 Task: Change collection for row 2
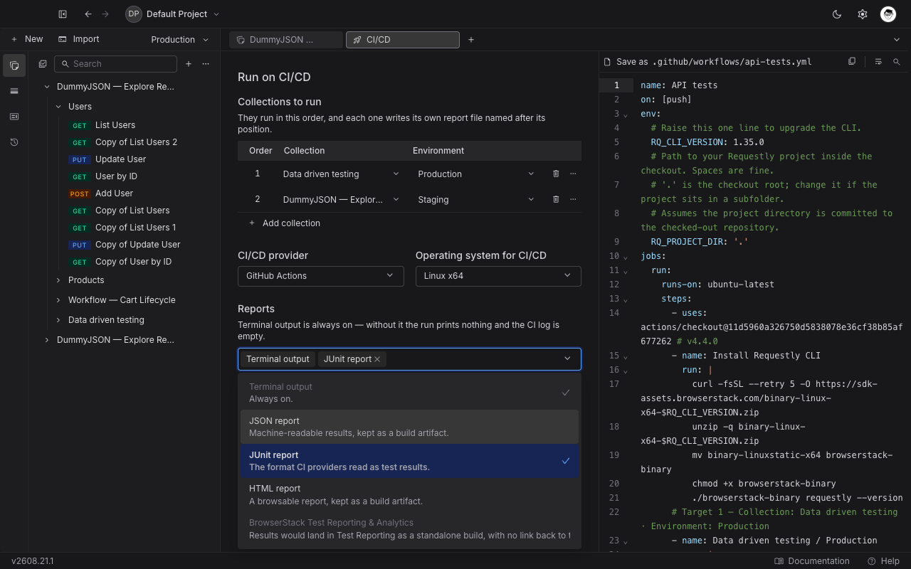[341, 199]
